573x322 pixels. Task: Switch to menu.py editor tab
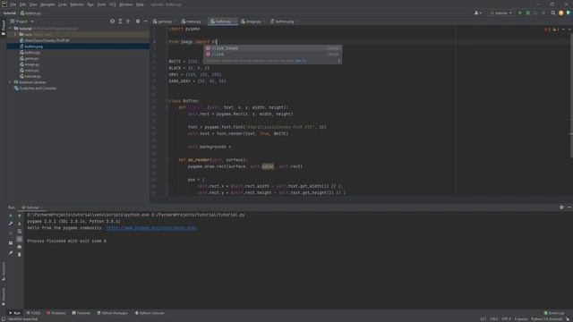pos(192,21)
